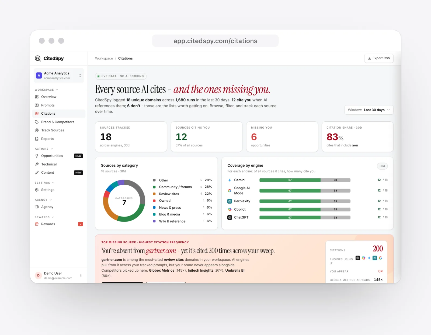Viewport: 431px width, 335px height.
Task: Click the Settings gear icon
Action: 37,190
